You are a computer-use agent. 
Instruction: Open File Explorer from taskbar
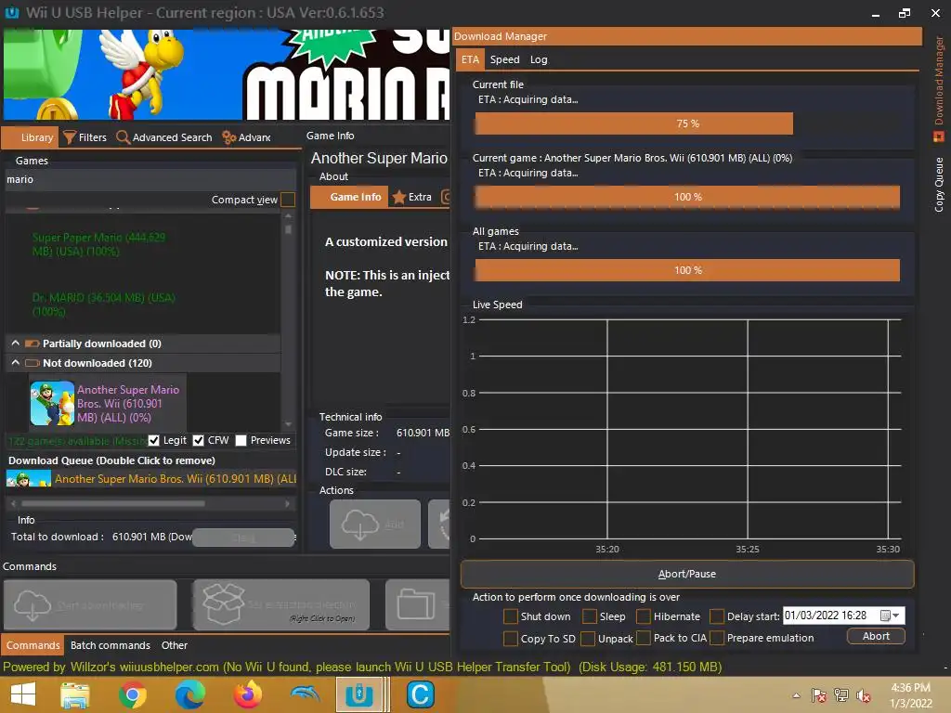75,694
